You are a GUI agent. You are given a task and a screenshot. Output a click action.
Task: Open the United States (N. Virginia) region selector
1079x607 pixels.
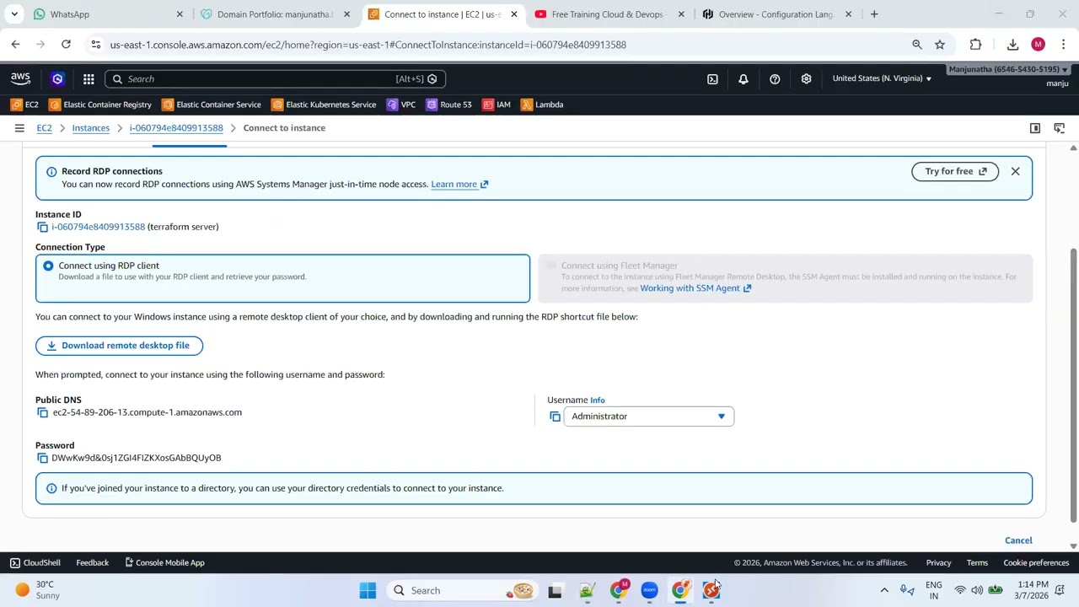tap(882, 78)
